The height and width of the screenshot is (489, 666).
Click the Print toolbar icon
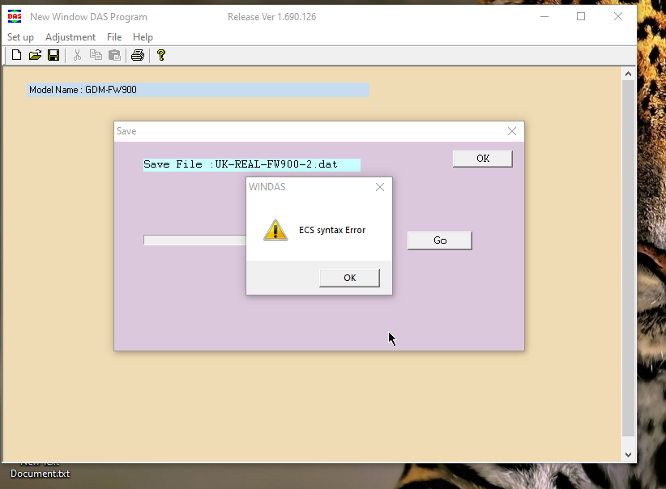(x=138, y=55)
